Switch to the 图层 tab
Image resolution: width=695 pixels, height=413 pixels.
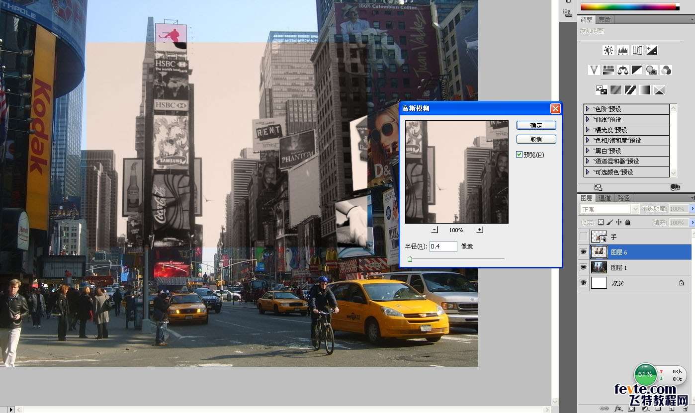[x=586, y=198]
